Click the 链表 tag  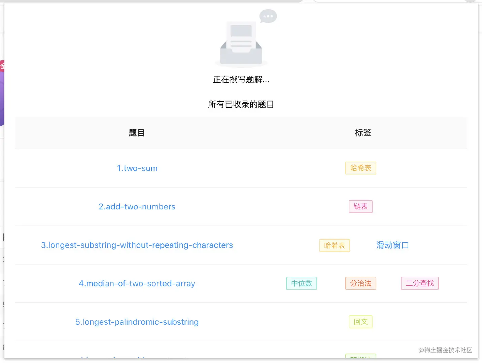(360, 206)
